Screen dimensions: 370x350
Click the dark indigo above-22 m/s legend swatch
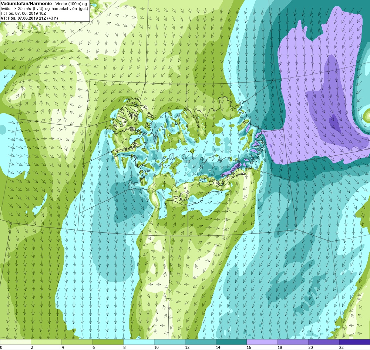[354, 342]
